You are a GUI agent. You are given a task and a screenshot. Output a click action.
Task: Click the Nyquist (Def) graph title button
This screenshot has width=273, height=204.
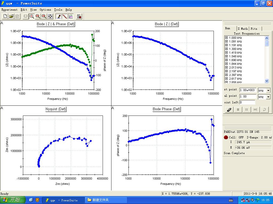click(x=55, y=109)
